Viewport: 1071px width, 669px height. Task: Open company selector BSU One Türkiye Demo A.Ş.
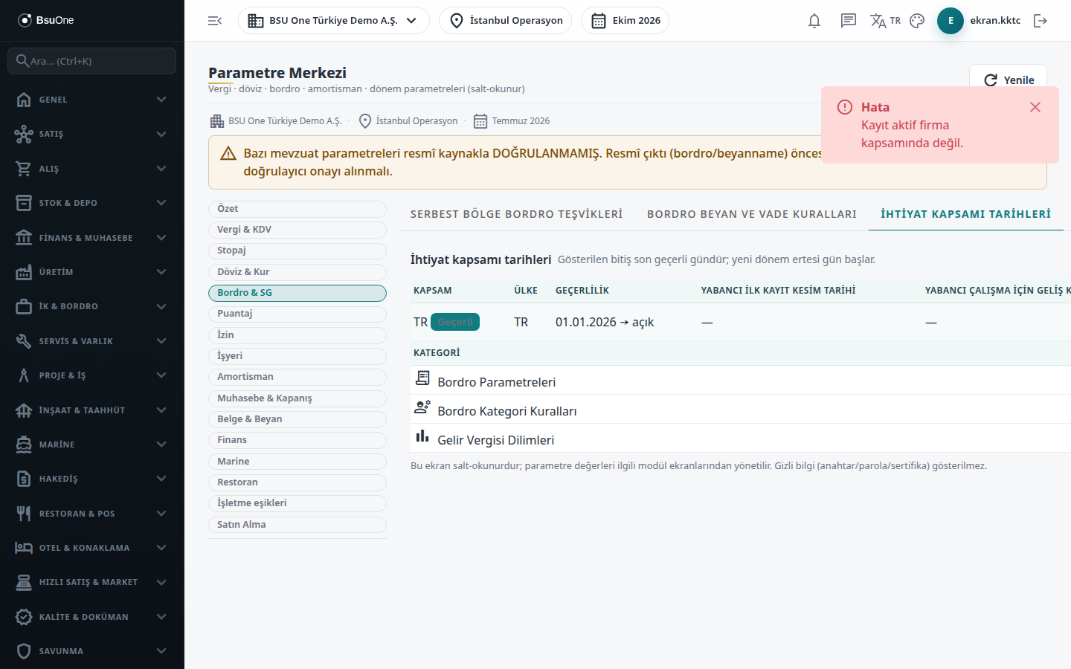334,21
